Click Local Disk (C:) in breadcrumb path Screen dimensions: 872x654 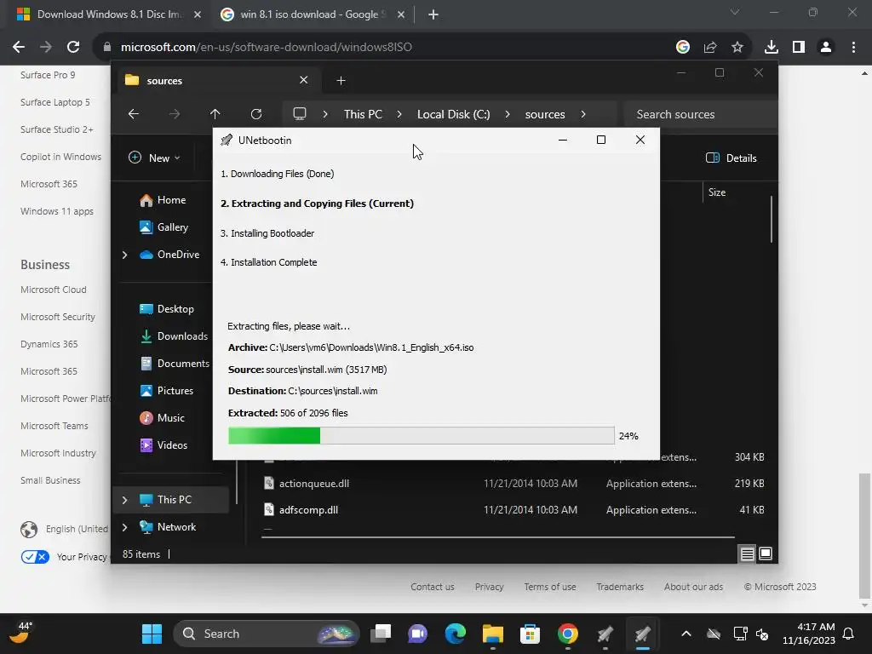453,114
